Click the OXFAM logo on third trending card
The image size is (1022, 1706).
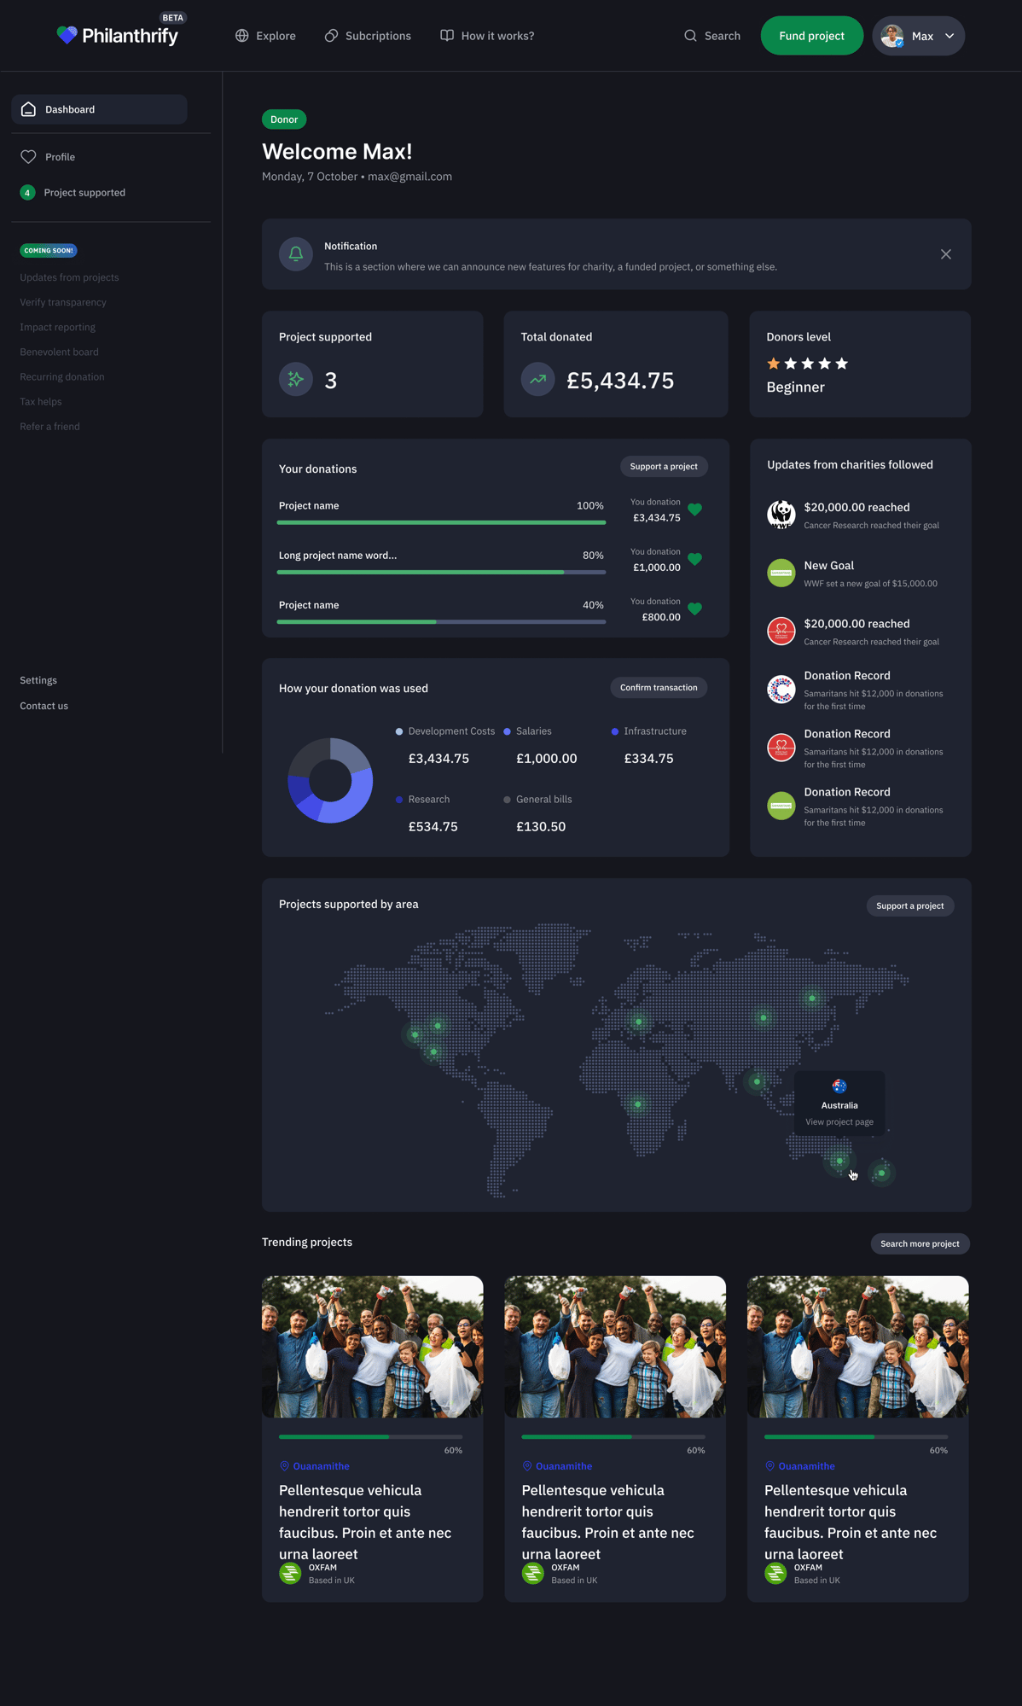(775, 1574)
